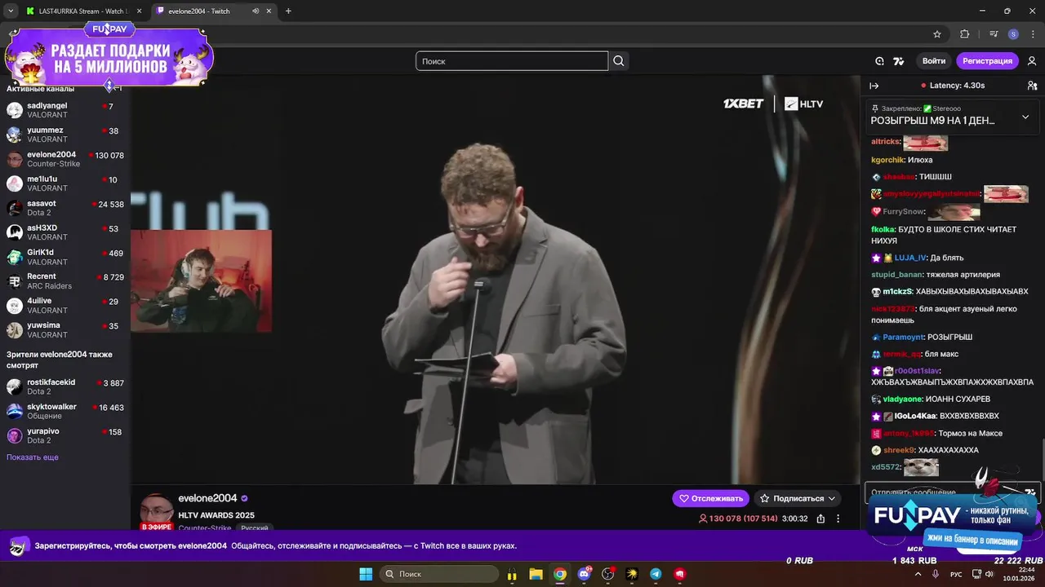Open a new browser tab
The image size is (1045, 587).
pyautogui.click(x=288, y=11)
